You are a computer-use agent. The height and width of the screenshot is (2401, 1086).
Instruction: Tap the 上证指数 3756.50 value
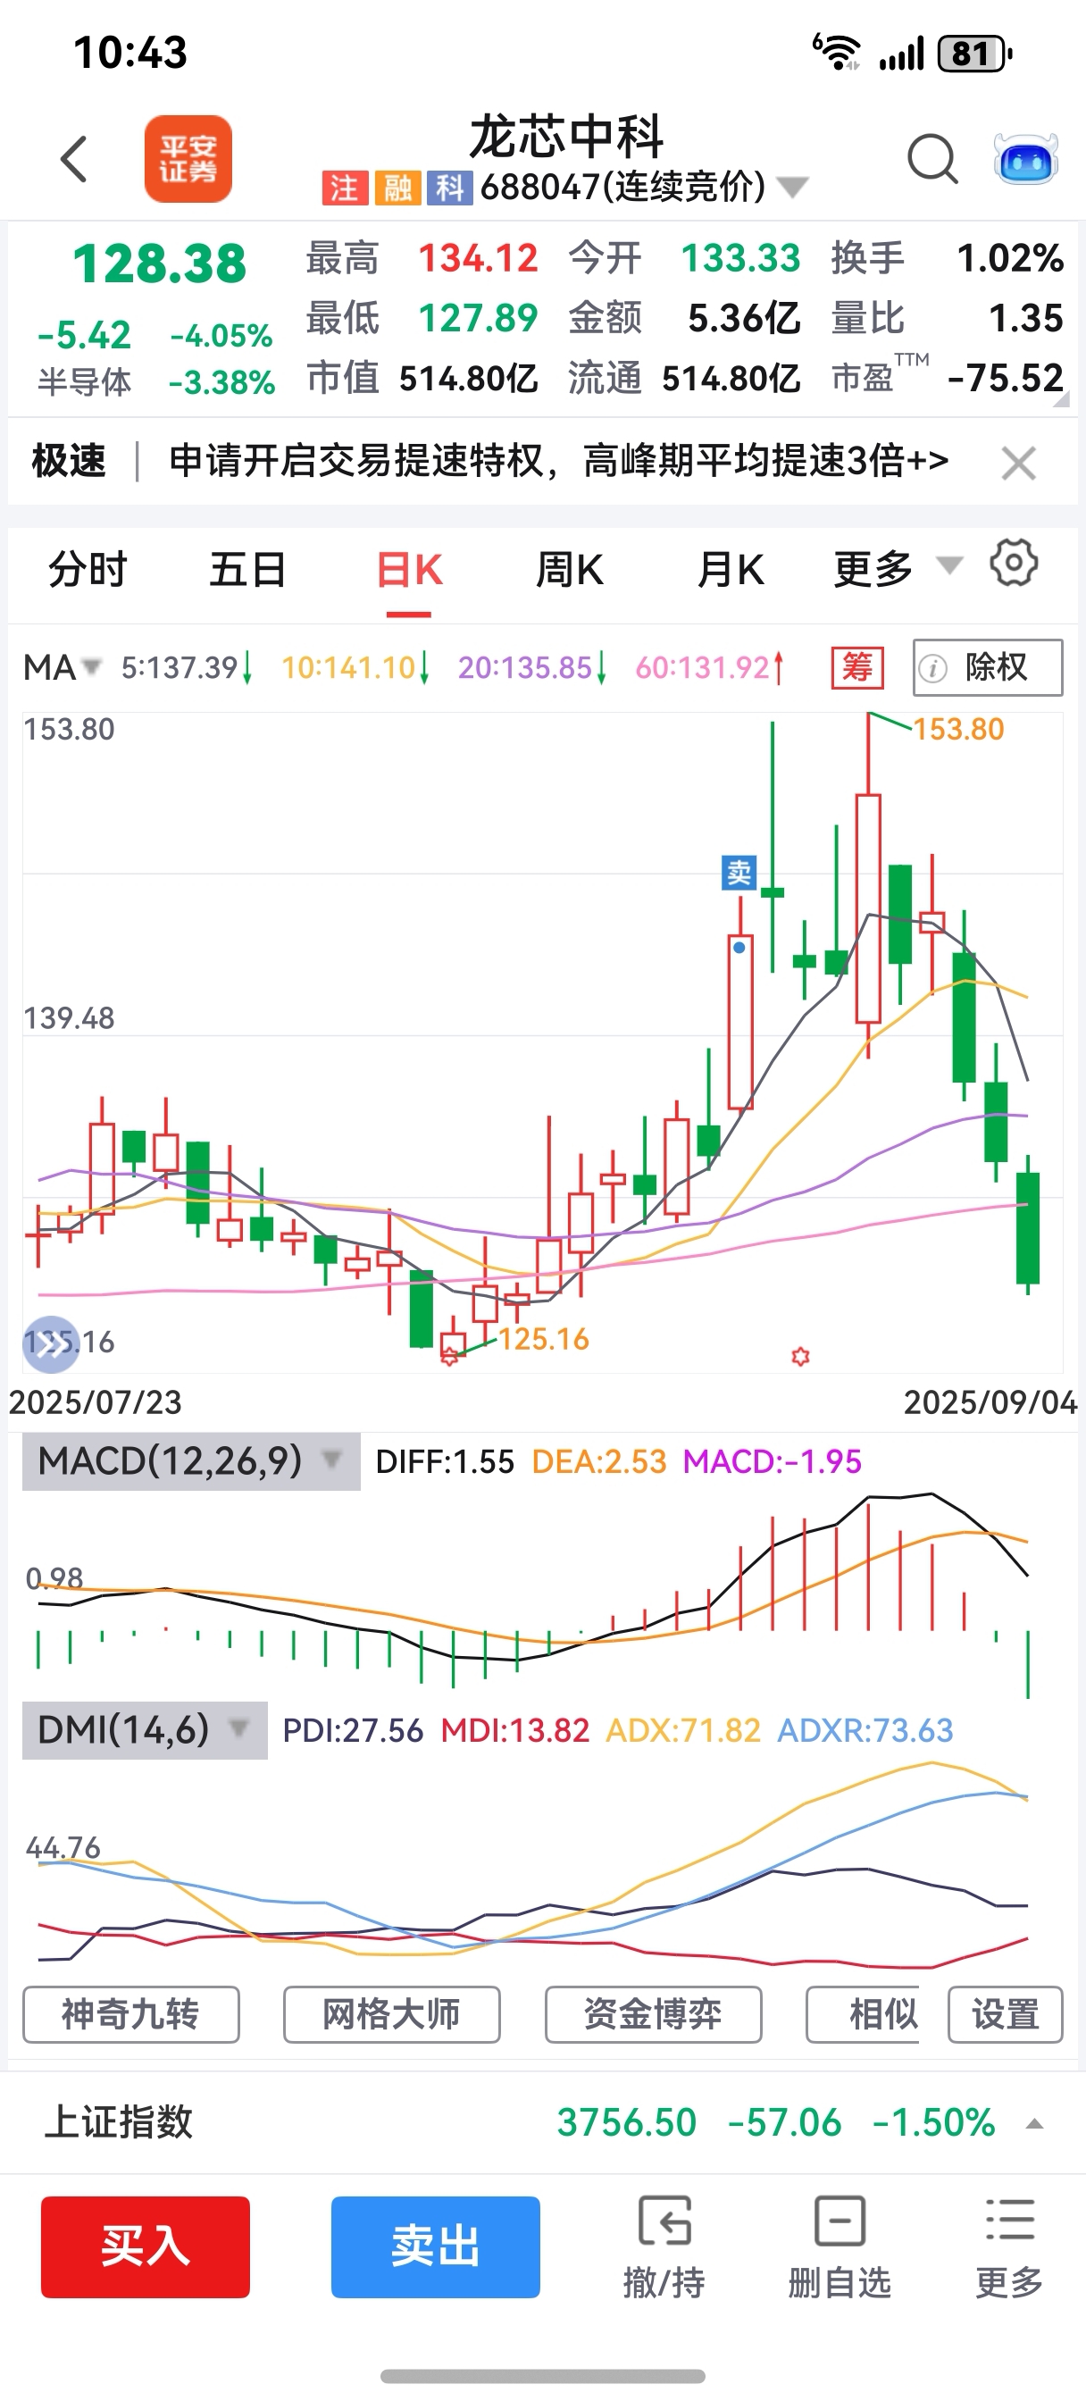point(626,2123)
